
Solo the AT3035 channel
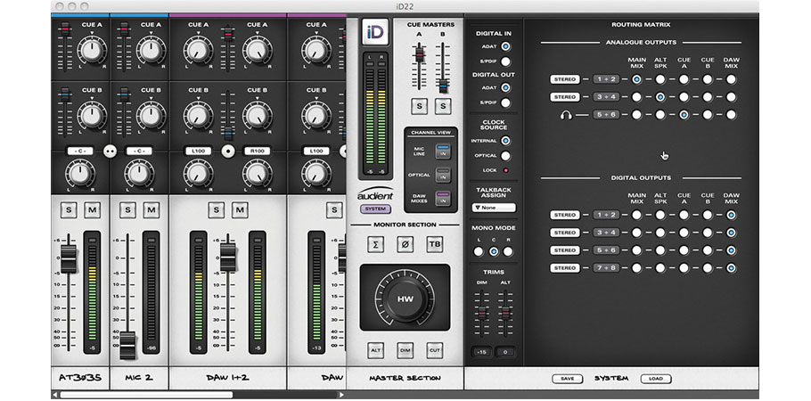coord(69,209)
